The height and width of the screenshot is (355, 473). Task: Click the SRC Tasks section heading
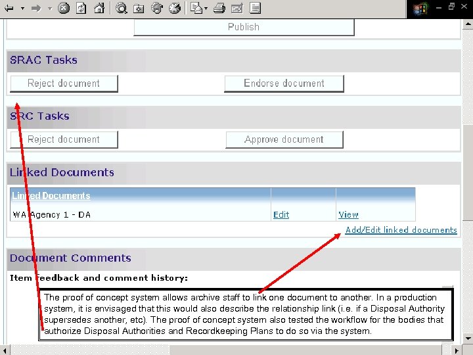tap(39, 116)
